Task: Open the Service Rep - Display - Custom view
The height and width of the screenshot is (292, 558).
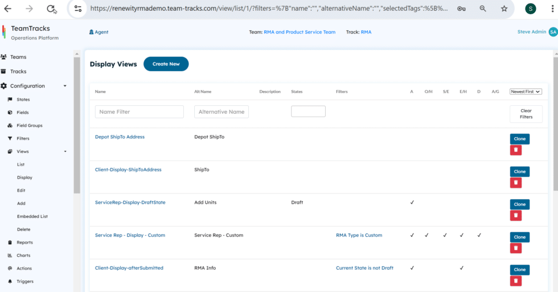Action: [x=130, y=235]
